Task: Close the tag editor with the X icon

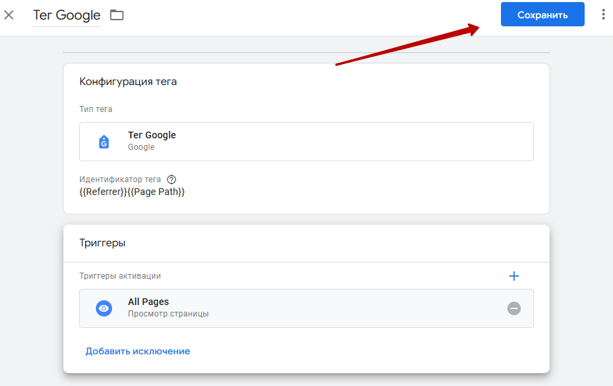Action: coord(9,16)
